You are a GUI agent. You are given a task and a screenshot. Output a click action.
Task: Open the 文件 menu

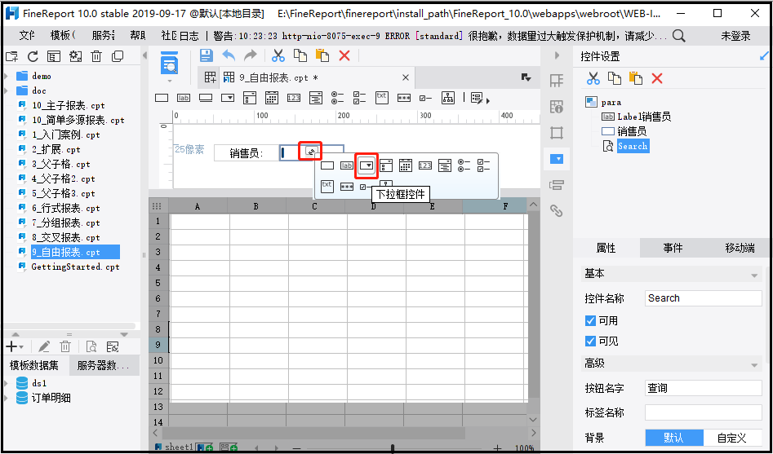pos(27,36)
